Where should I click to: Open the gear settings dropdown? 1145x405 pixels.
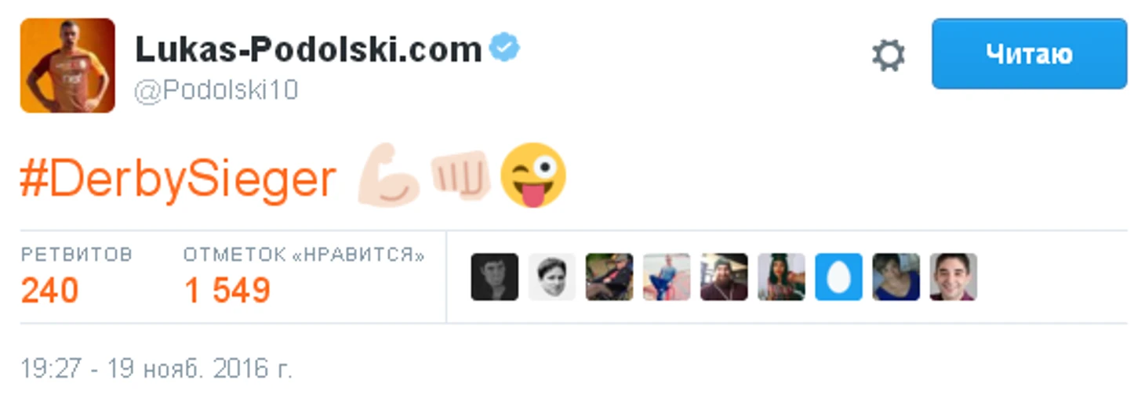[888, 56]
